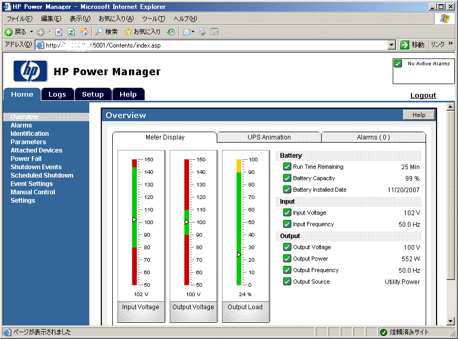Click into the URL address field
The image size is (458, 339).
point(216,45)
